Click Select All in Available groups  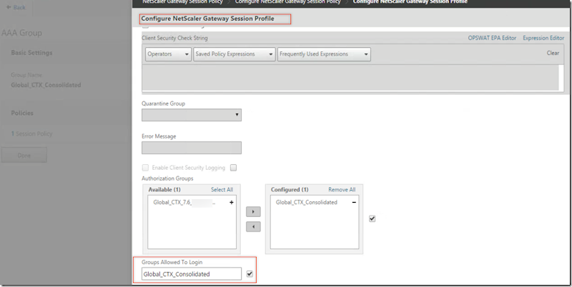coord(222,190)
